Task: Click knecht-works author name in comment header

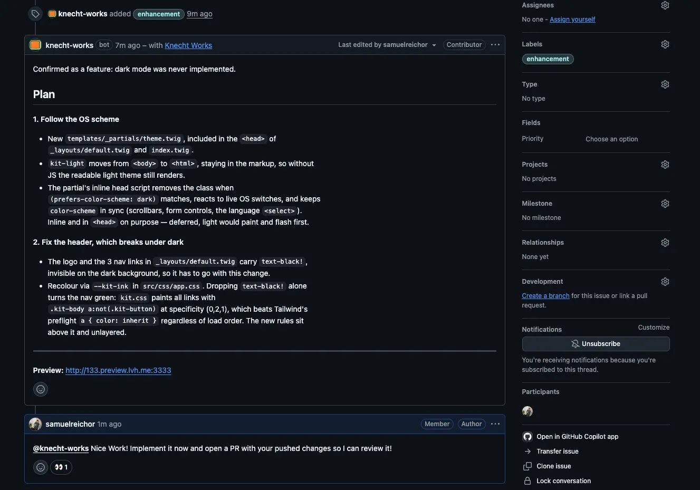Action: (x=70, y=45)
